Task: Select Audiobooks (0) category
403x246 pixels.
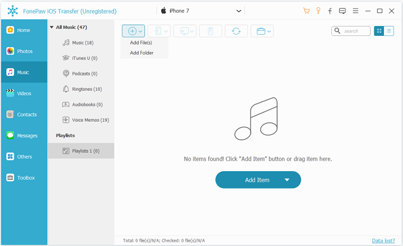Action: 81,104
